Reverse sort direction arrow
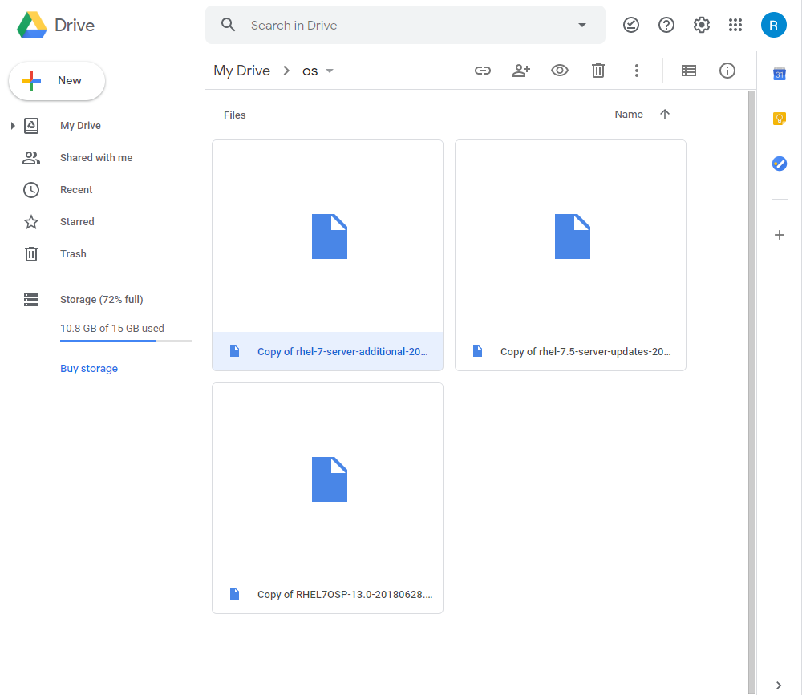 pyautogui.click(x=664, y=114)
